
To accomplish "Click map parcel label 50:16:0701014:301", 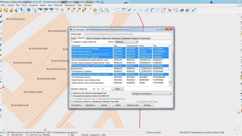I will pyautogui.click(x=16, y=19).
